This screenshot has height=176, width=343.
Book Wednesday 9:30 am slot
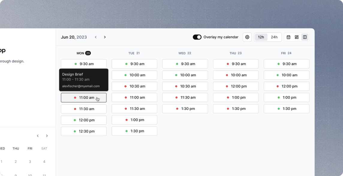tap(185, 64)
